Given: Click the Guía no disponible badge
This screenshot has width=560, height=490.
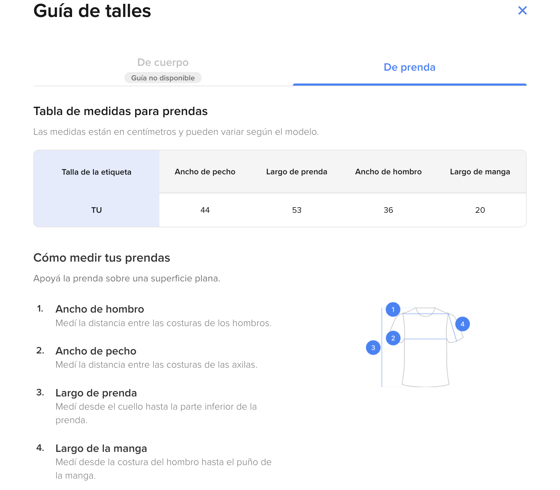Looking at the screenshot, I should click(163, 78).
